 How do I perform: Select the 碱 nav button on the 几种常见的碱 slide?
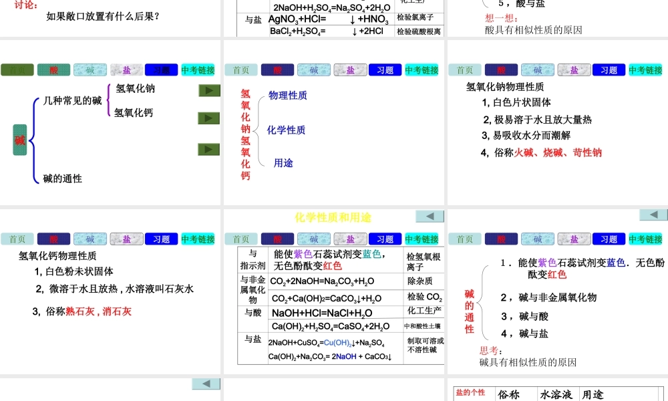tap(90, 70)
